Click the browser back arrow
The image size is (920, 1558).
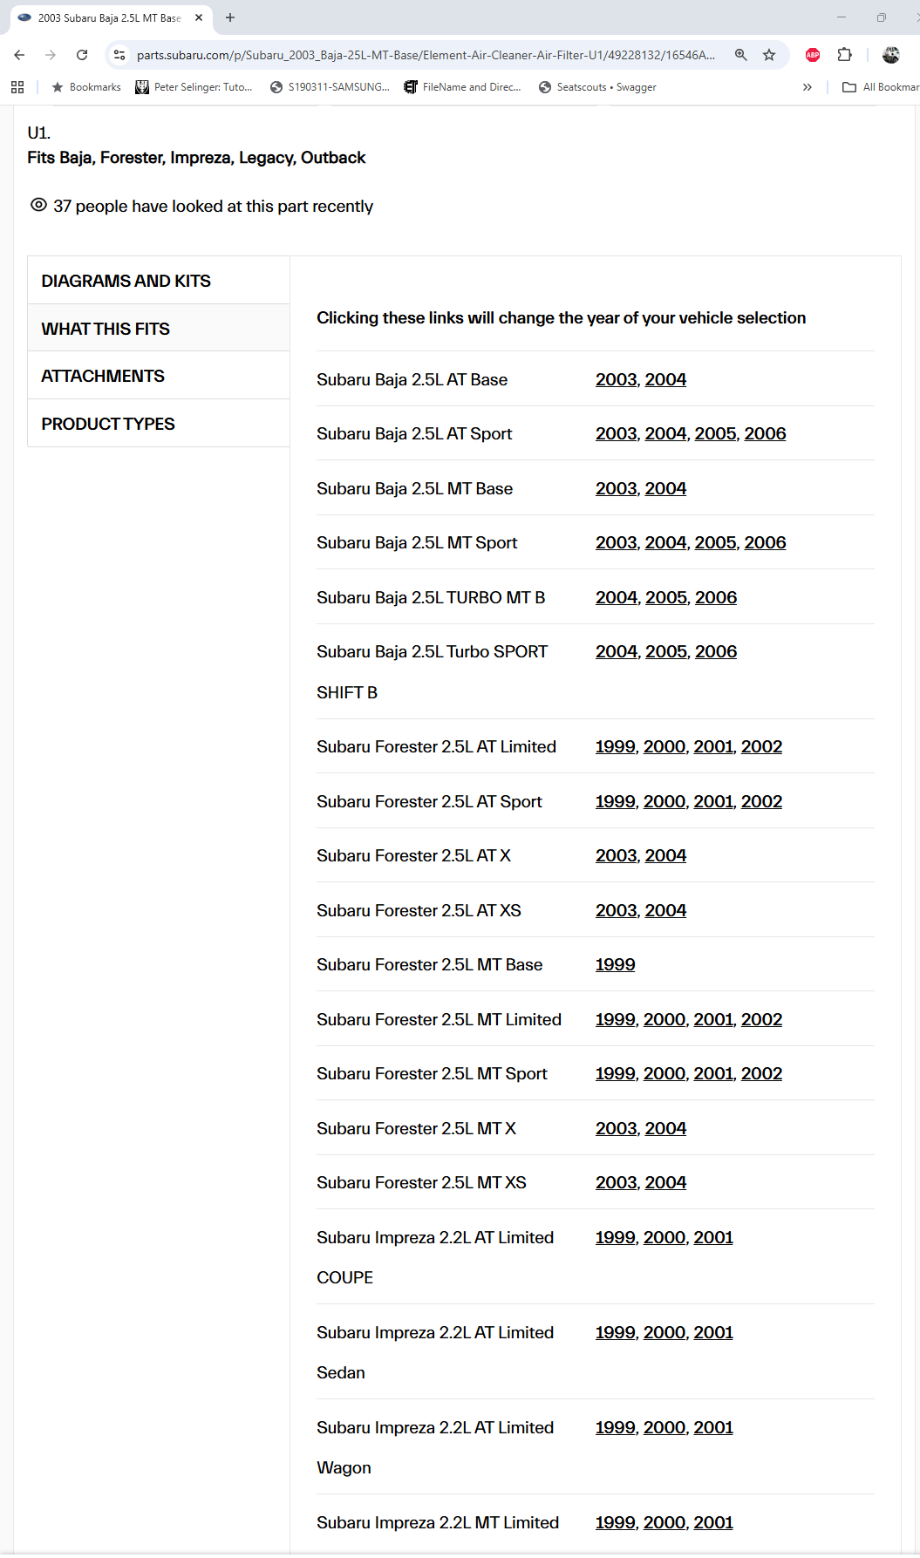point(19,55)
